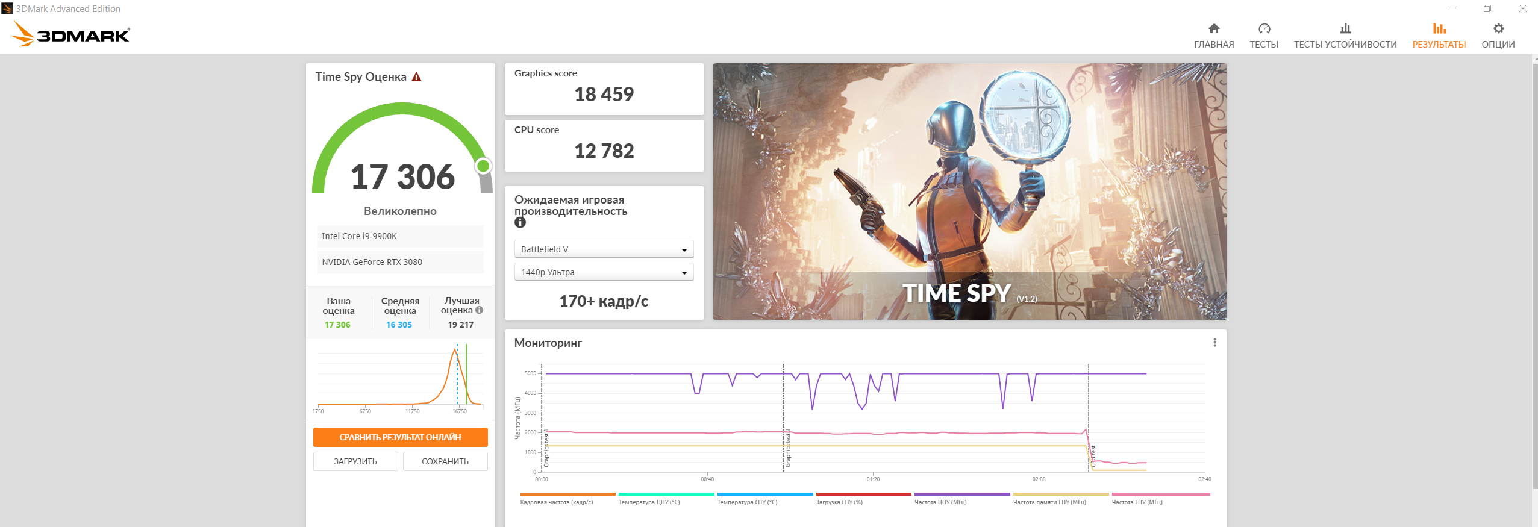Close the 3DMark window

(1522, 8)
